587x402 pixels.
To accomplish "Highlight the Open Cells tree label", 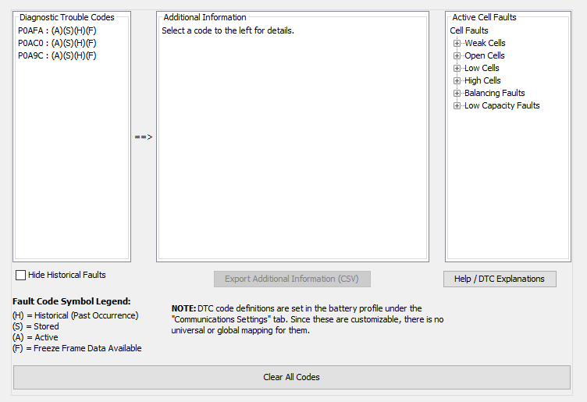I will point(484,55).
